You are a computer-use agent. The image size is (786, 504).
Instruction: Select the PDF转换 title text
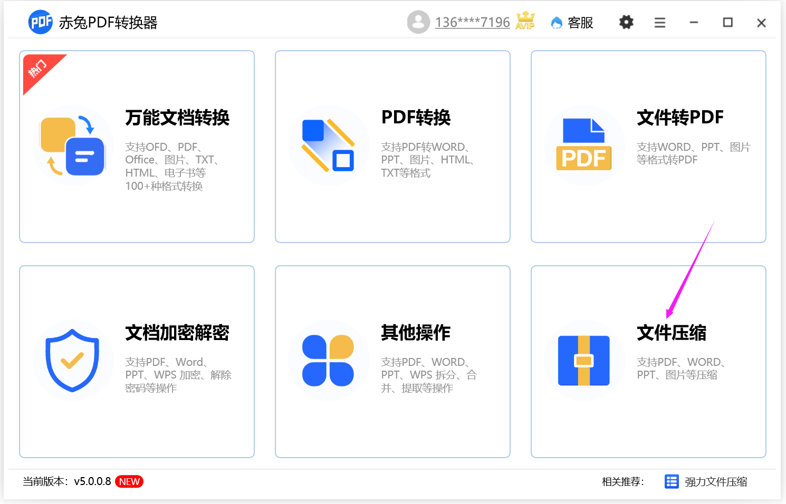tap(416, 117)
